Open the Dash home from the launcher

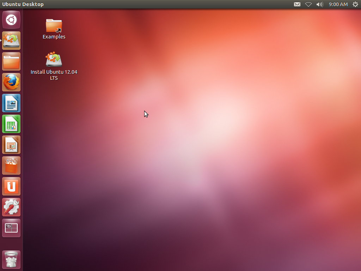coord(11,20)
